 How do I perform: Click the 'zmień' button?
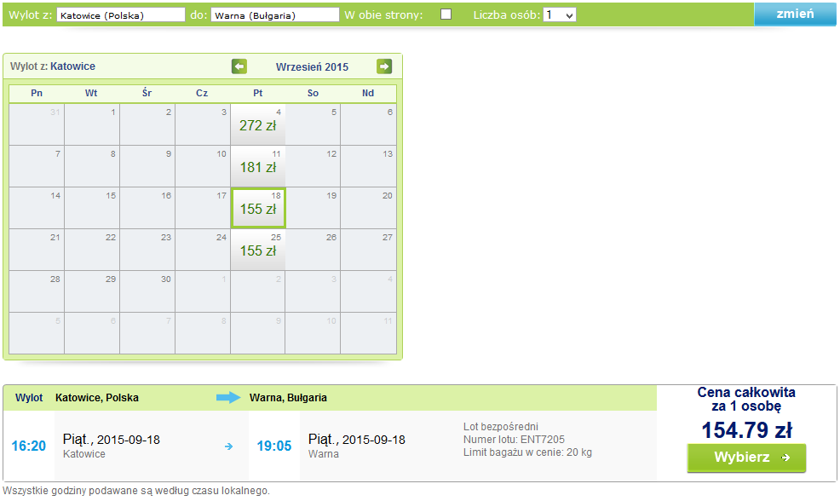795,14
